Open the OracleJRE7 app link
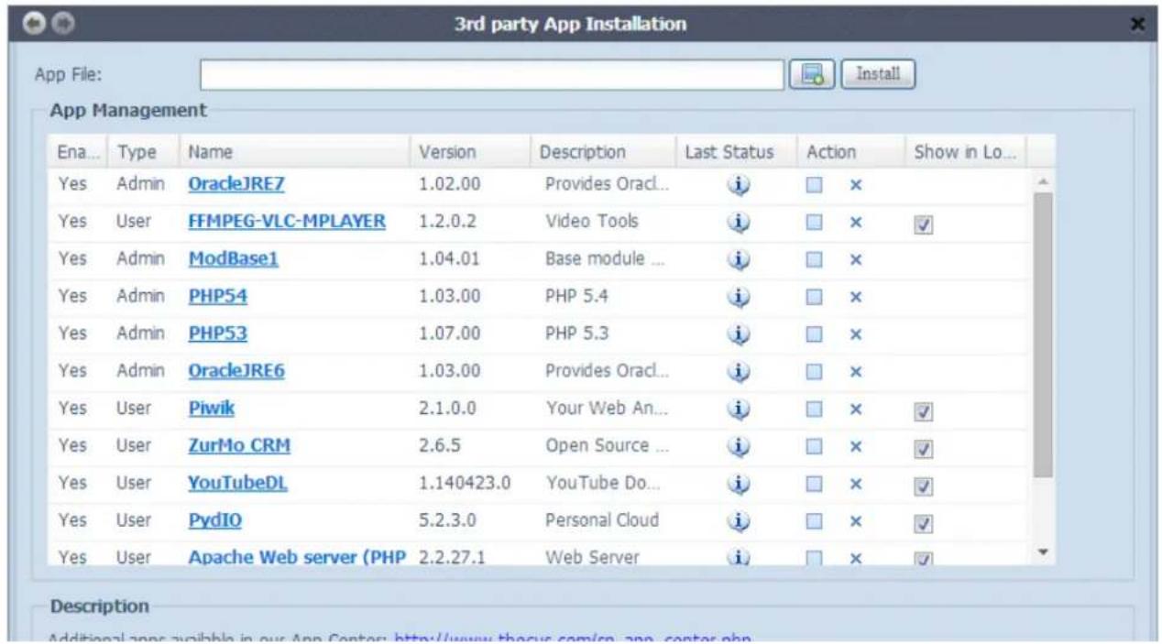The width and height of the screenshot is (1162, 644). click(x=236, y=184)
